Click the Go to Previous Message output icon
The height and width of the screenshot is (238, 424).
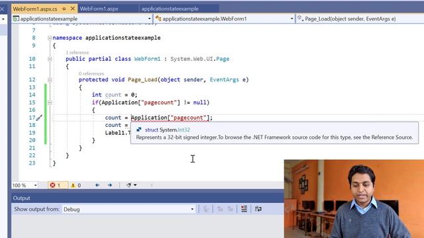tap(220, 209)
